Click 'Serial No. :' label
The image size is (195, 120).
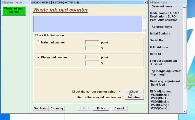(158, 40)
